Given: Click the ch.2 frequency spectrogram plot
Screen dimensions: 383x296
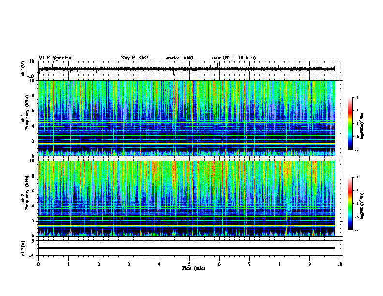Looking at the screenshot, I should click(187, 198).
